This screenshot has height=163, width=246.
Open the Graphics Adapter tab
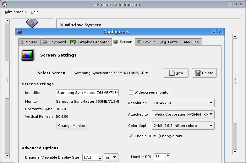(x=90, y=42)
